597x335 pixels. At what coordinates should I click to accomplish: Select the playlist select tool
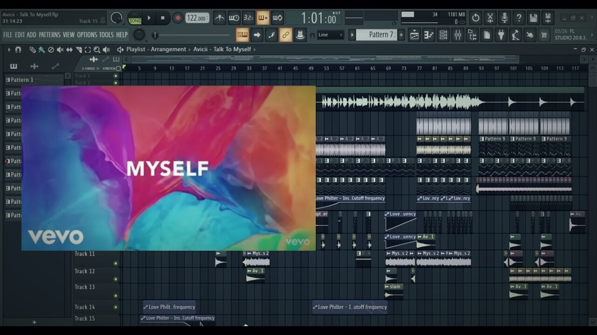coord(87,49)
